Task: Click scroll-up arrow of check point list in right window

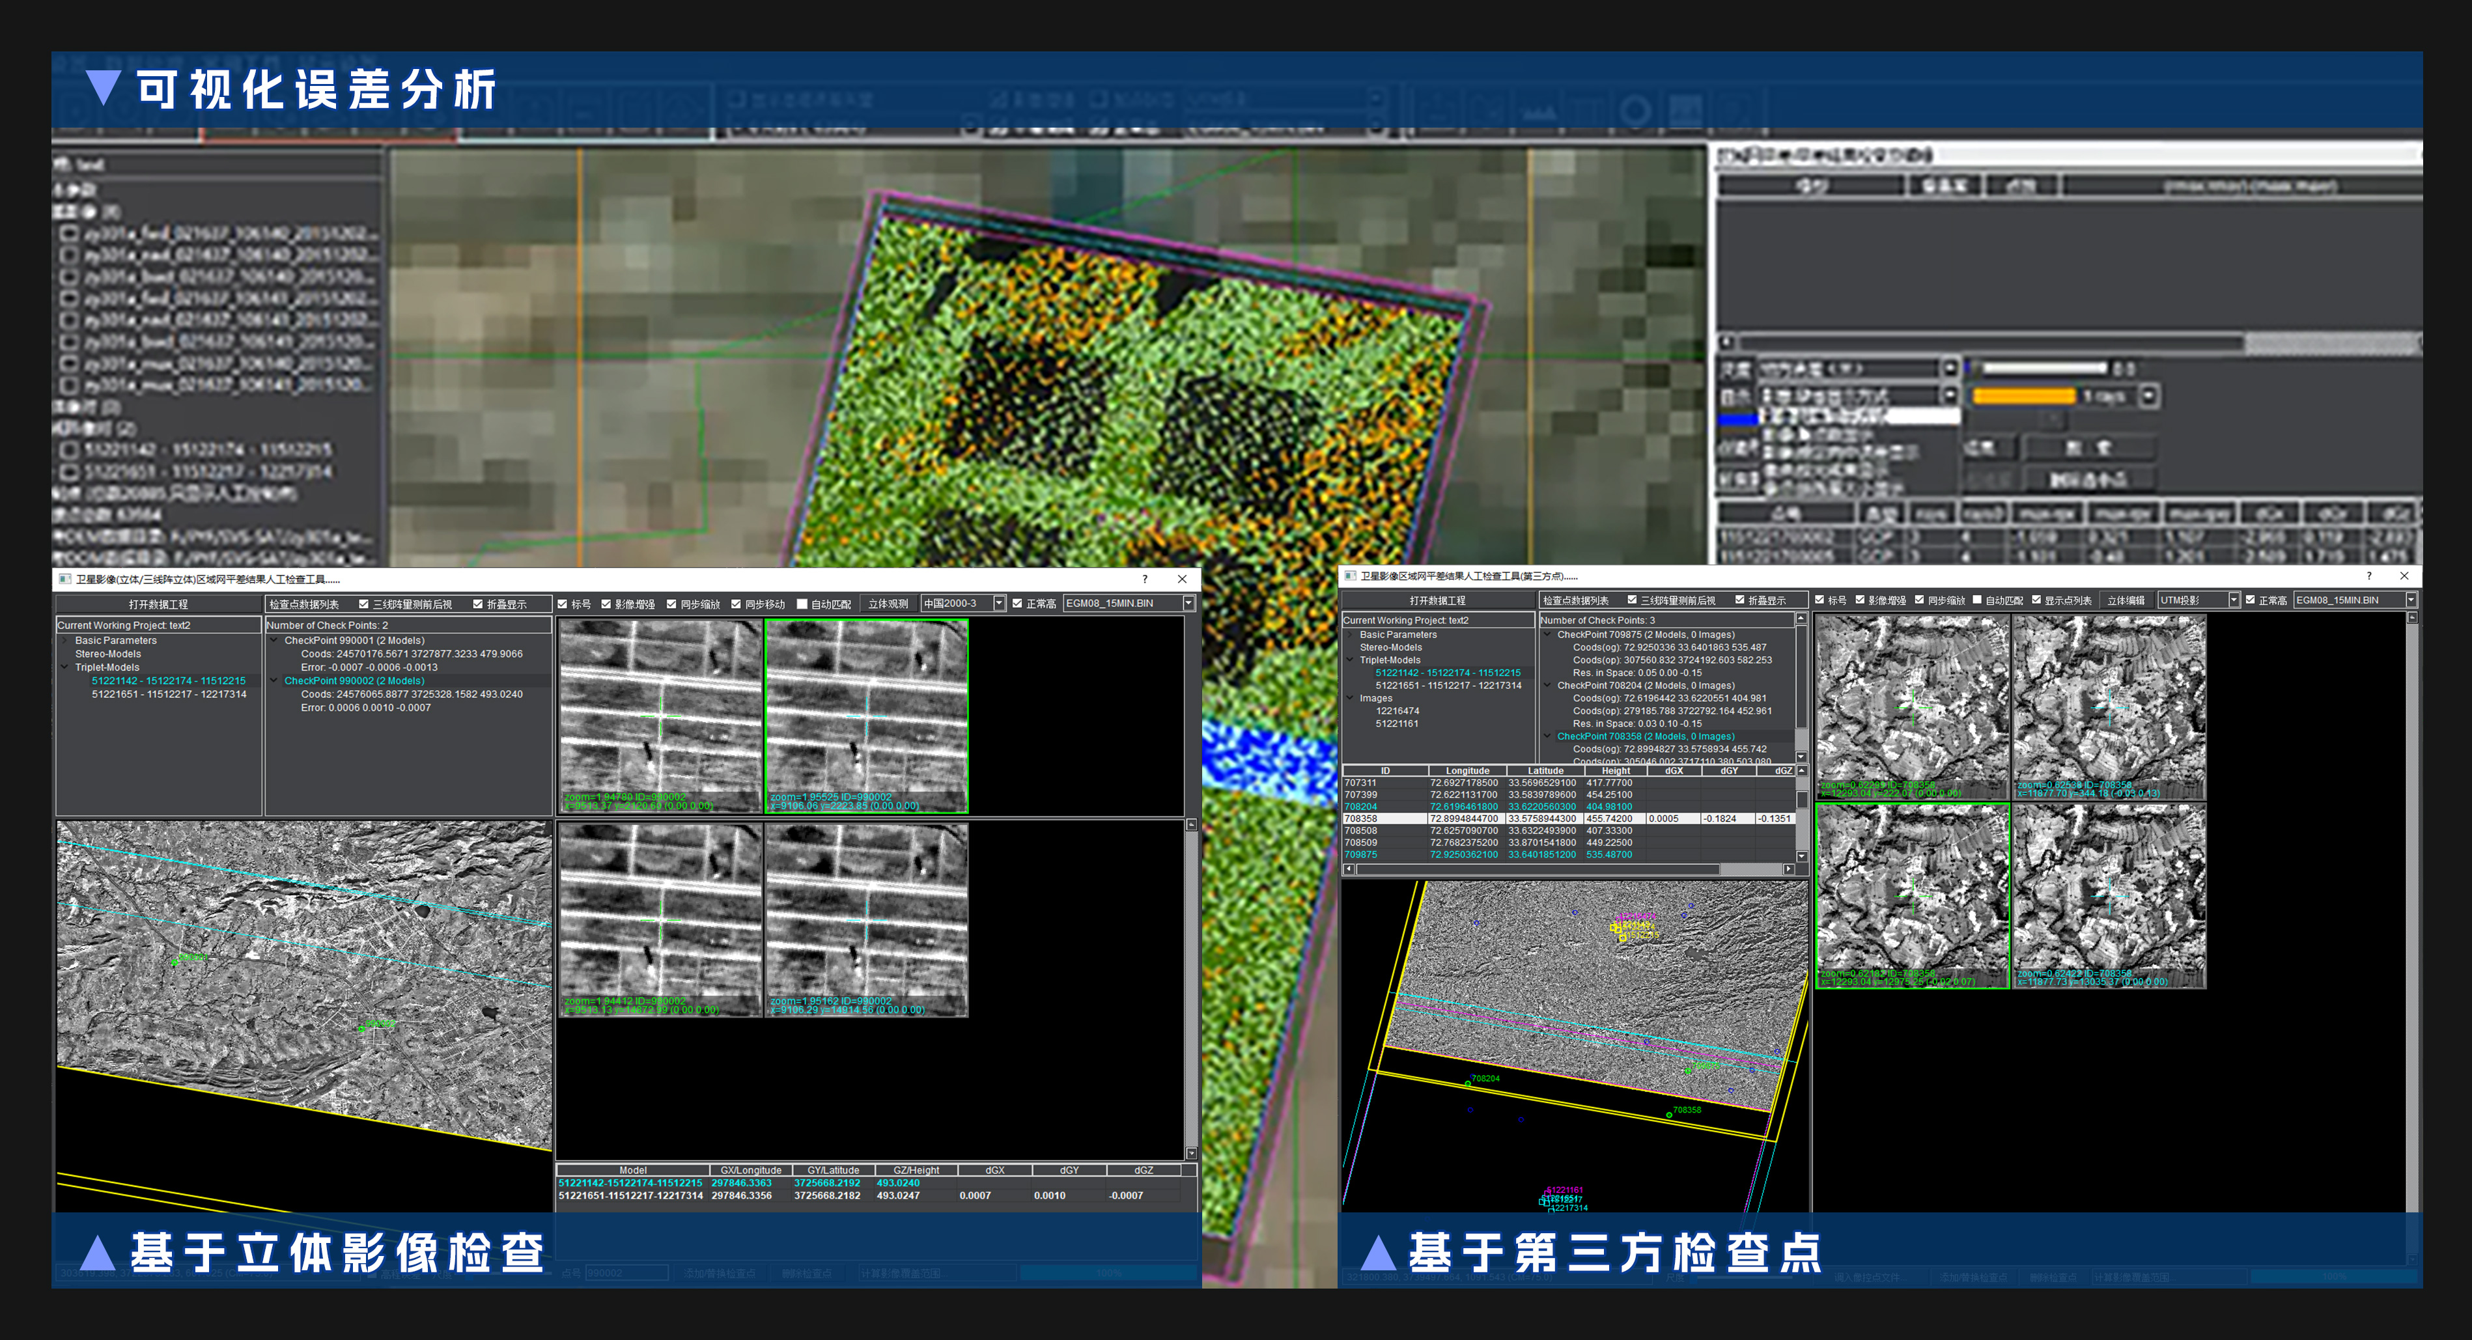Action: [1800, 619]
